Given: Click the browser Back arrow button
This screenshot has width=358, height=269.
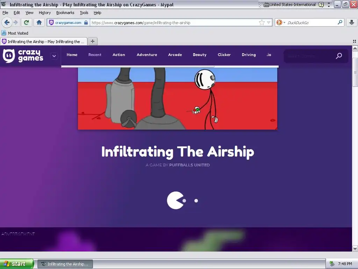Looking at the screenshot, I should click(x=7, y=22).
